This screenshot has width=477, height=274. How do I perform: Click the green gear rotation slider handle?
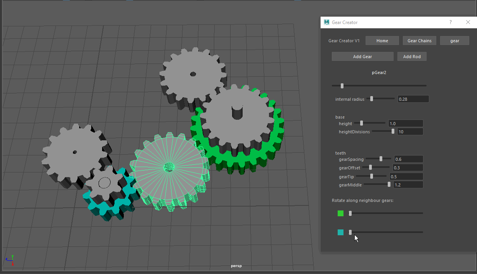coord(350,213)
